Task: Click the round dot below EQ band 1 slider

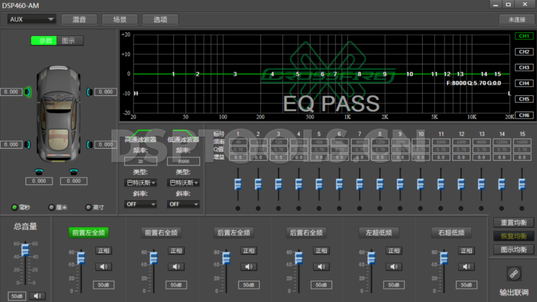Action: [238, 208]
